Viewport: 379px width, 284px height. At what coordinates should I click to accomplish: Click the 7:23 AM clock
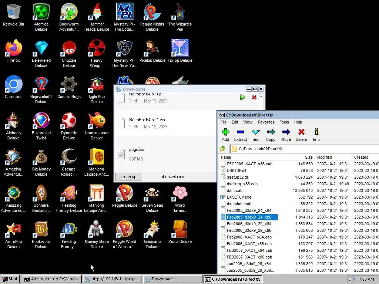click(366, 279)
